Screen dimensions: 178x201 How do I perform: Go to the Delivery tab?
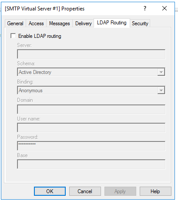84,23
